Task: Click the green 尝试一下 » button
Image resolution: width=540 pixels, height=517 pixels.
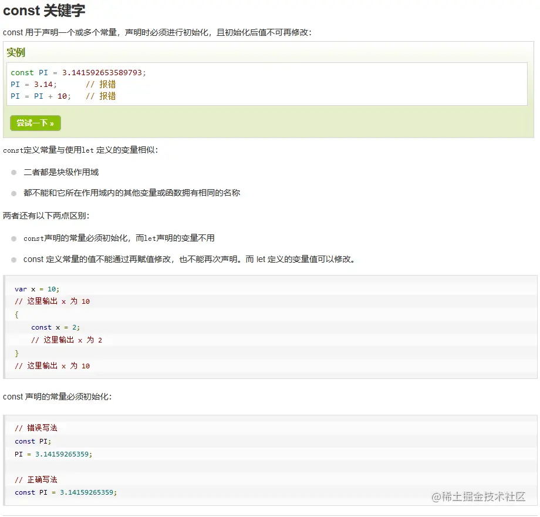Action: [35, 123]
